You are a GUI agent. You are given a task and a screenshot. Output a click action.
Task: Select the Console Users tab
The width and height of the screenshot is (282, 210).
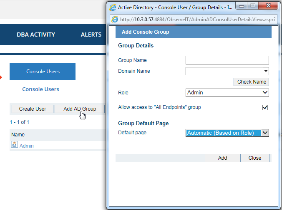click(43, 72)
